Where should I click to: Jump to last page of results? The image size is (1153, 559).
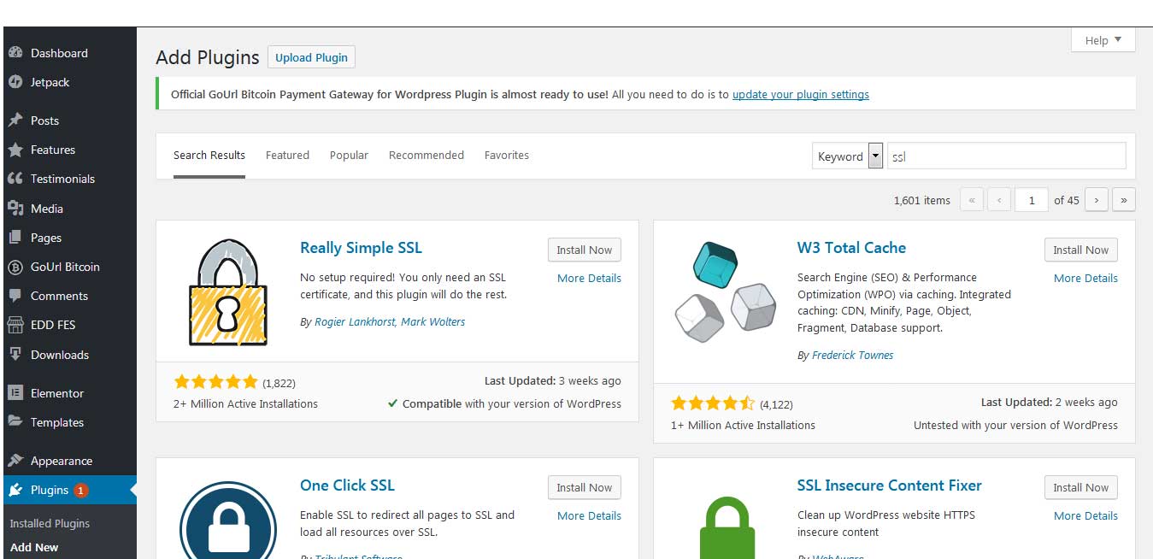(x=1123, y=200)
